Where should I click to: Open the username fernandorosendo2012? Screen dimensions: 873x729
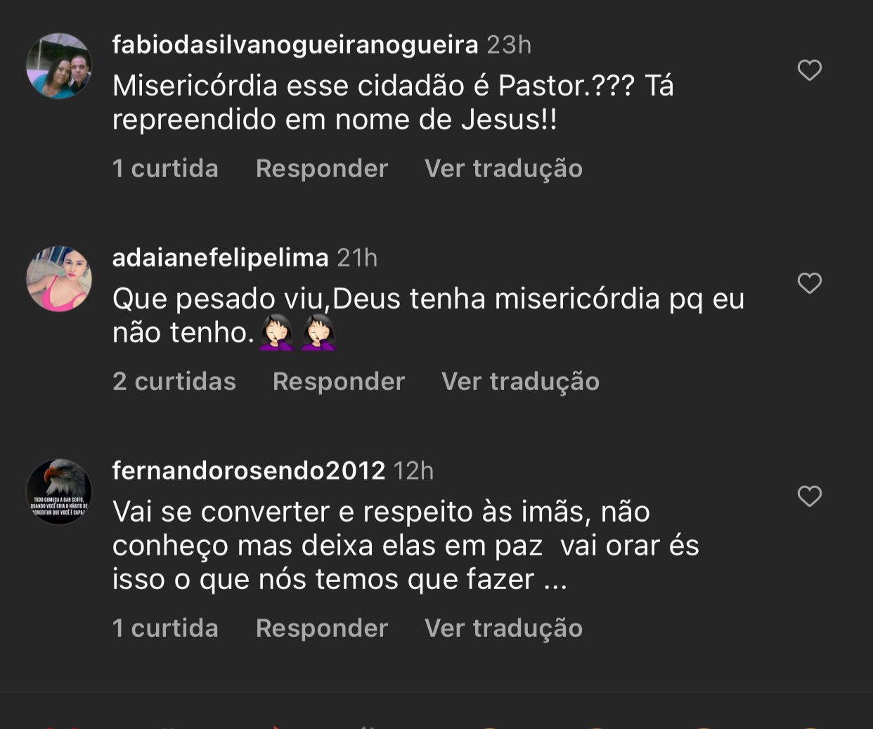247,471
